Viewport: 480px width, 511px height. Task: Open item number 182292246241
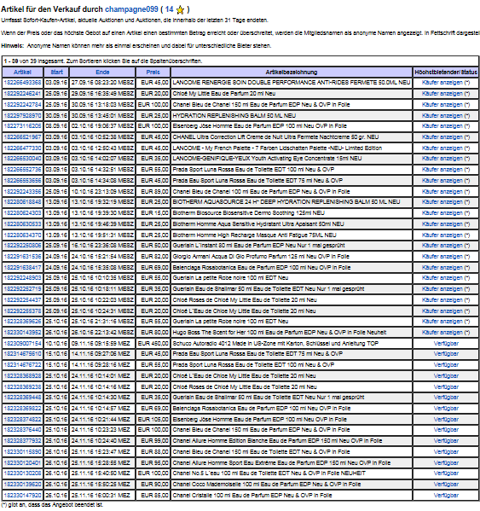tap(22, 94)
